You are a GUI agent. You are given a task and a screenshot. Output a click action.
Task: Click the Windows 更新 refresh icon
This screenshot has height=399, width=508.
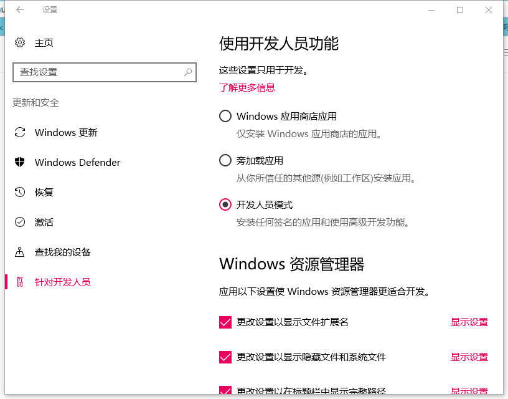[x=20, y=132]
